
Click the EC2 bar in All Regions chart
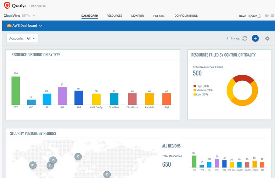194,161
